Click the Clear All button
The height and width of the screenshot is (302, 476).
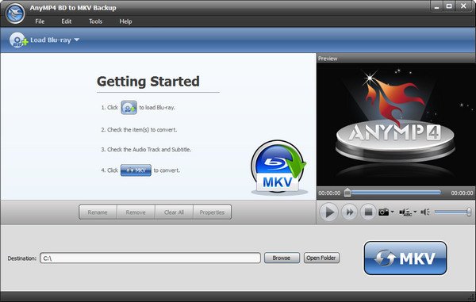coord(174,212)
